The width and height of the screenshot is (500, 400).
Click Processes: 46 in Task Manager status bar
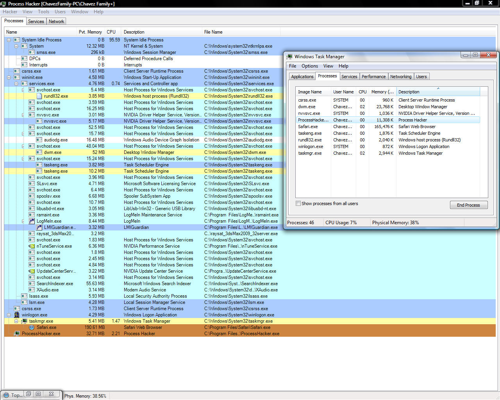300,223
